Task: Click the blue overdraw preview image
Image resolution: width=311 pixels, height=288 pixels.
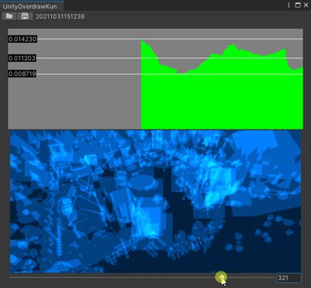Action: click(x=155, y=202)
